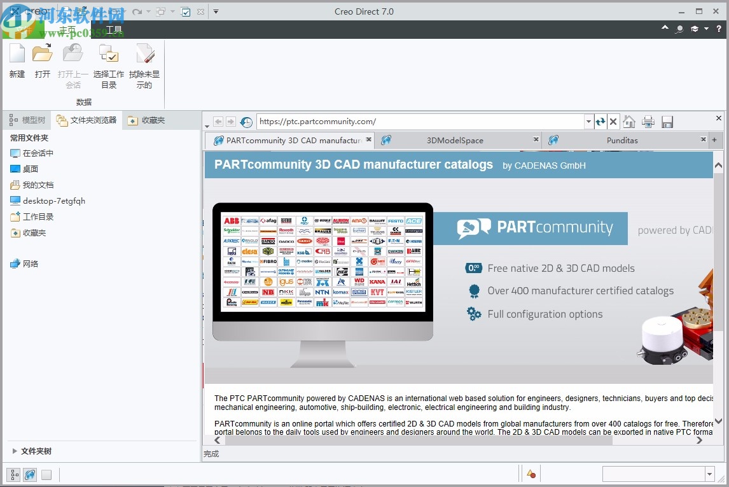Image resolution: width=729 pixels, height=487 pixels.
Task: Click the question mark help icon
Action: click(718, 29)
